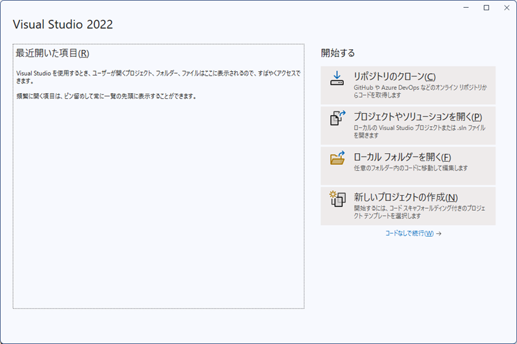Select ローカル フォルダーを開く(F)

pos(408,166)
